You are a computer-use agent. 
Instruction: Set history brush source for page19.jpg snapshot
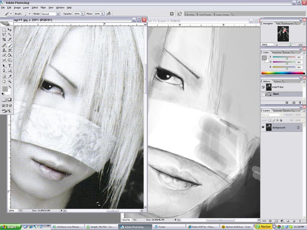[x=263, y=87]
